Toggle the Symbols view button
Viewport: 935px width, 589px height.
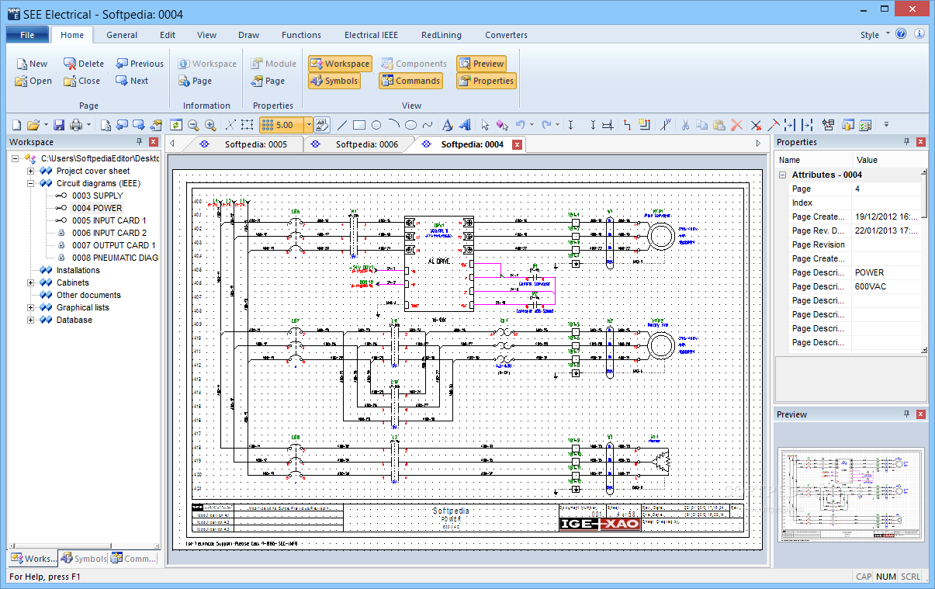[x=334, y=81]
